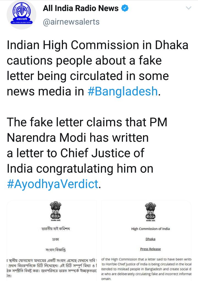The height and width of the screenshot is (281, 198).
Task: Click the blue verified badge
Action: click(x=125, y=9)
